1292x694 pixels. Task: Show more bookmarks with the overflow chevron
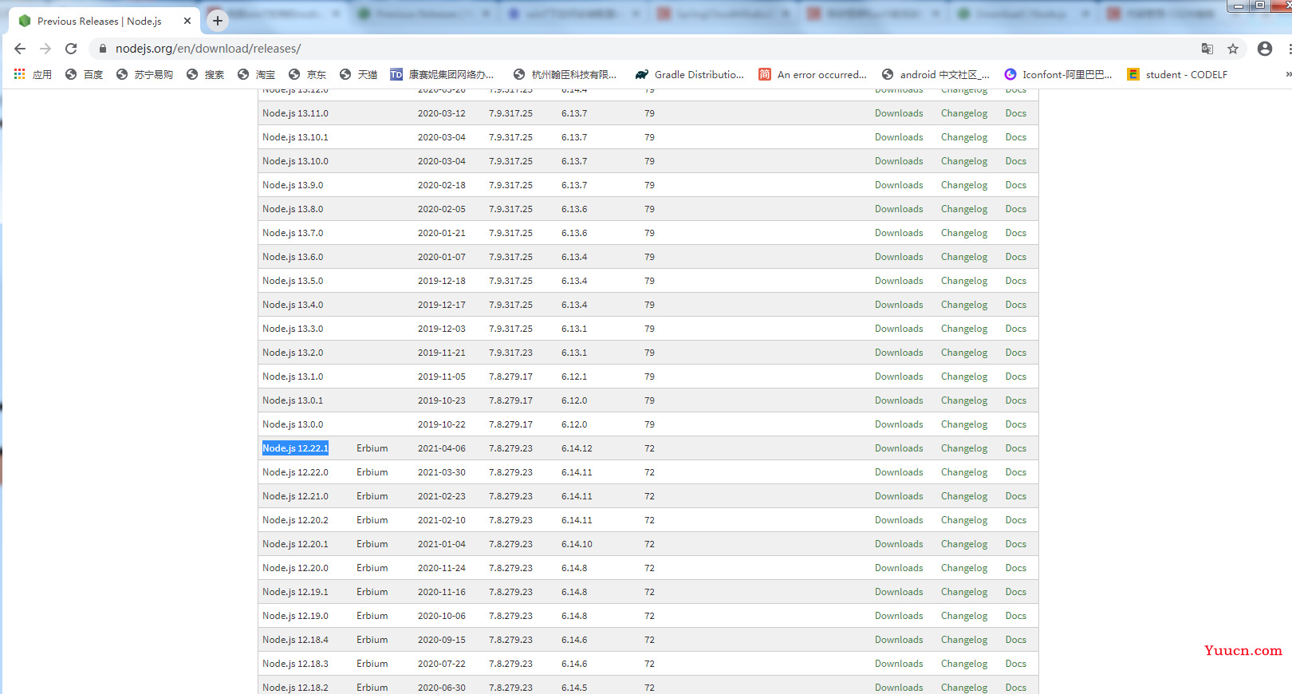(1287, 74)
